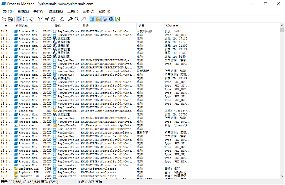Open the 事件(V) menu

[39, 11]
